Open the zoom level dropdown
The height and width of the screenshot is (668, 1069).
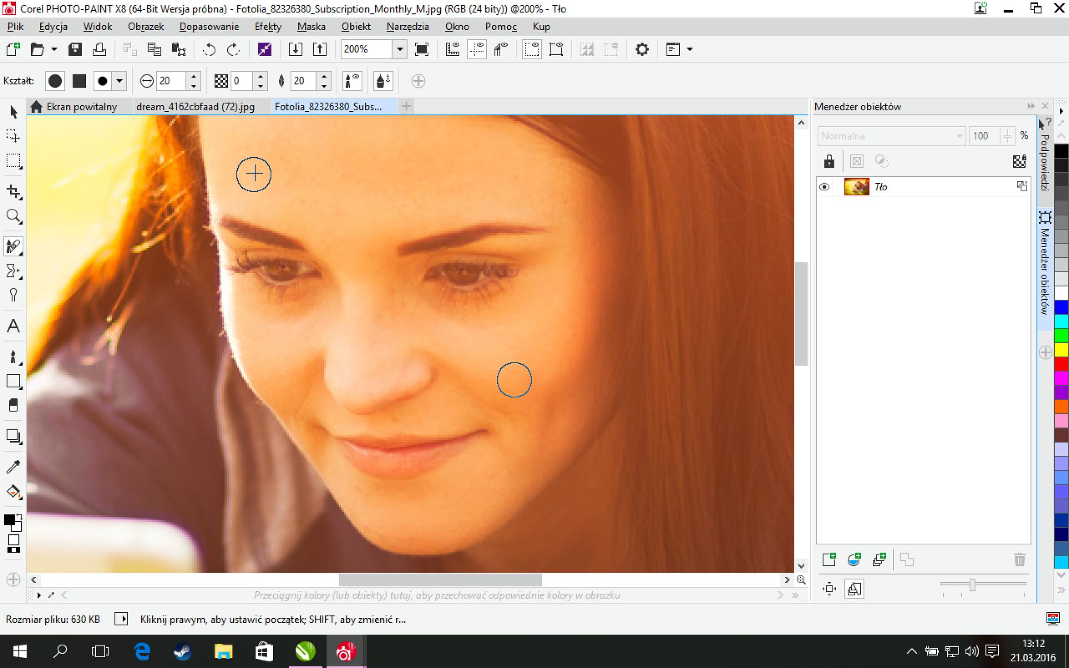(x=399, y=49)
